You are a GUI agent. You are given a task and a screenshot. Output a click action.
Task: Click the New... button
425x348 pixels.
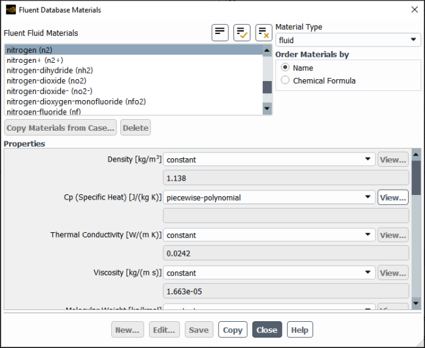[127, 330]
